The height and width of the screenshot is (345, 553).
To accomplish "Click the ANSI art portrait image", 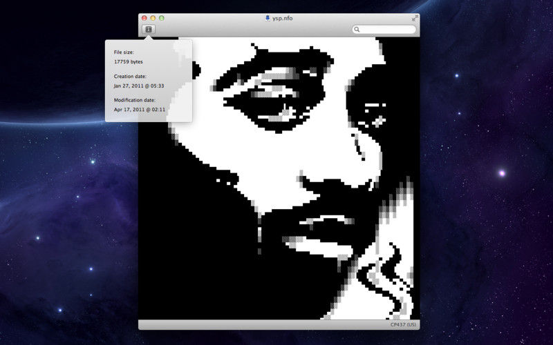I will click(279, 178).
